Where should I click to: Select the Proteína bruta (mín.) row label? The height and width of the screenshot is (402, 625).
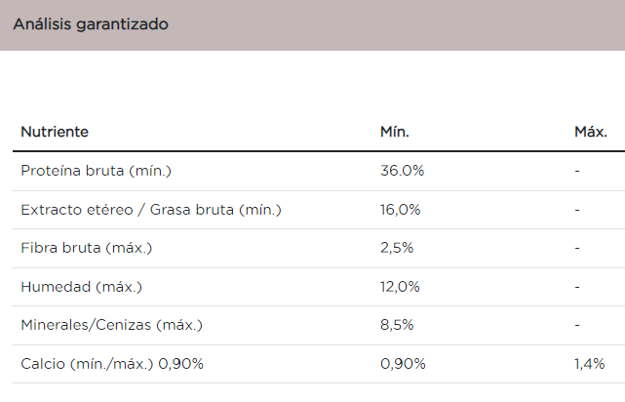[x=96, y=171]
